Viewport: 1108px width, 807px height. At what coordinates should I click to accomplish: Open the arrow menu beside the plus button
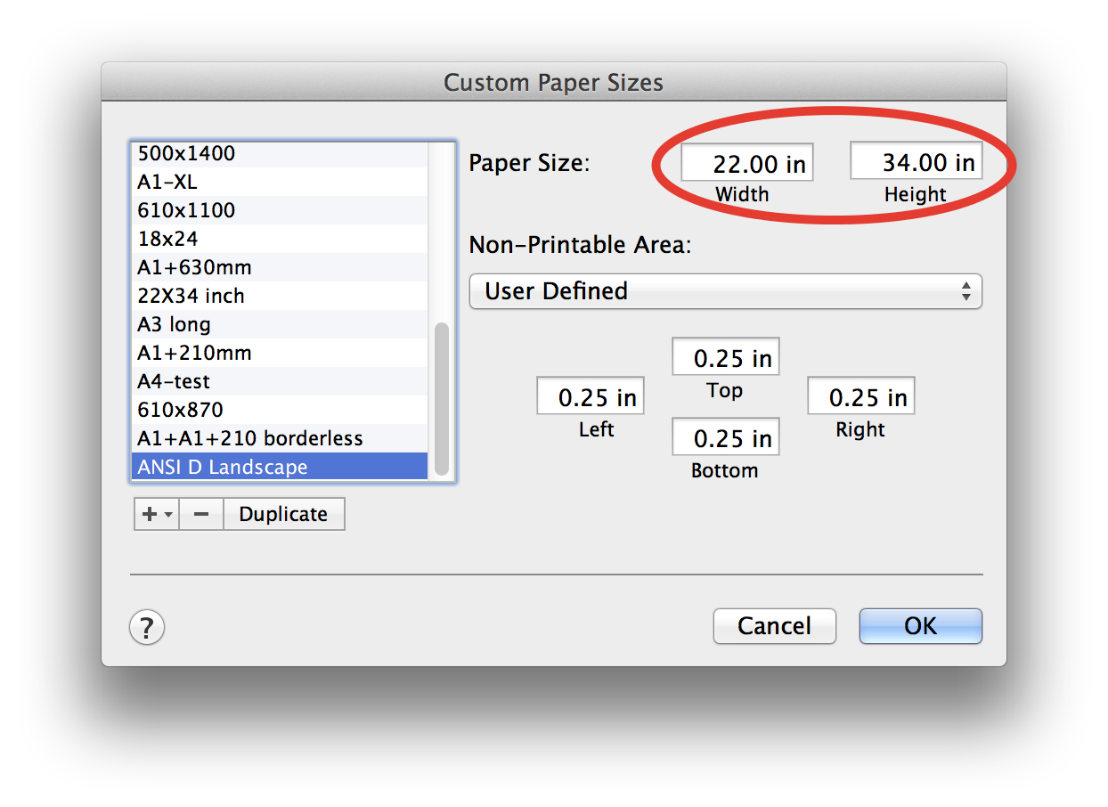(x=169, y=514)
